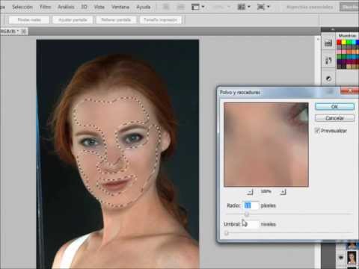This screenshot has height=269, width=359.
Task: Click the Rellenar pantalla button
Action: 116,19
